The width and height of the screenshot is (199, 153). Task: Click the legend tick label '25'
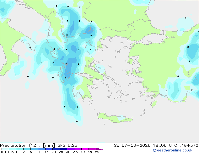pos(61,152)
